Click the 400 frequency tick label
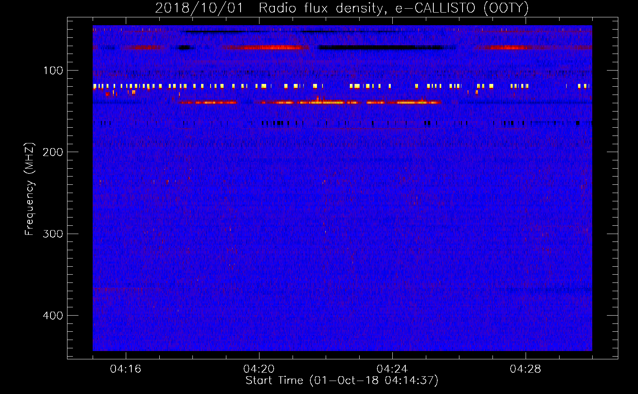The image size is (638, 394). pyautogui.click(x=53, y=316)
